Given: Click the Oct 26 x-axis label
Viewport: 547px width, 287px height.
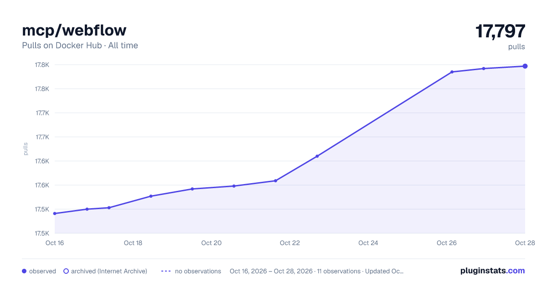Looking at the screenshot, I should coord(447,243).
